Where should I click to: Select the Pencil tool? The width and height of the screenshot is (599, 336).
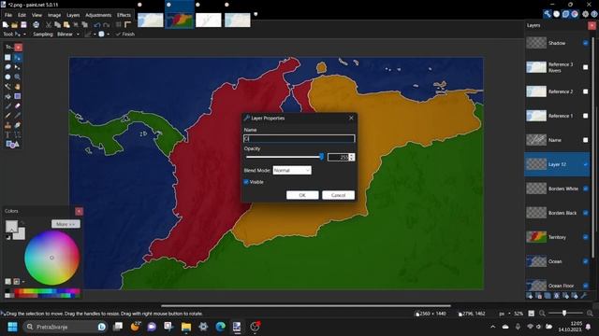[x=7, y=115]
